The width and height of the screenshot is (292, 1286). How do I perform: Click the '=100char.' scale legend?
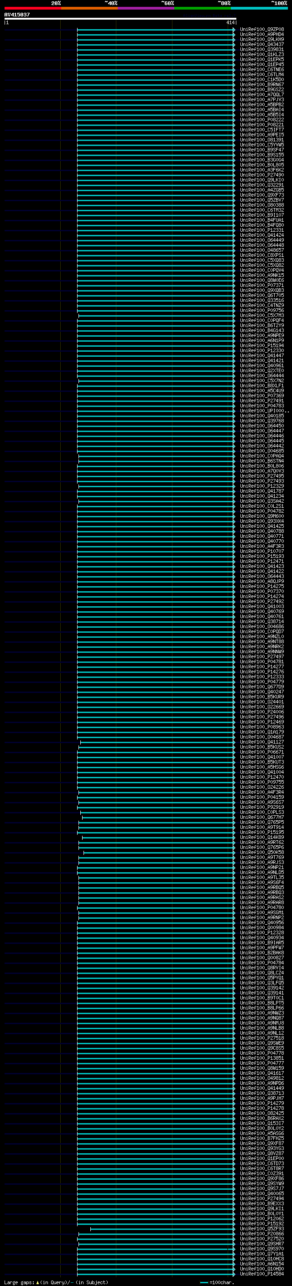pyautogui.click(x=217, y=1282)
